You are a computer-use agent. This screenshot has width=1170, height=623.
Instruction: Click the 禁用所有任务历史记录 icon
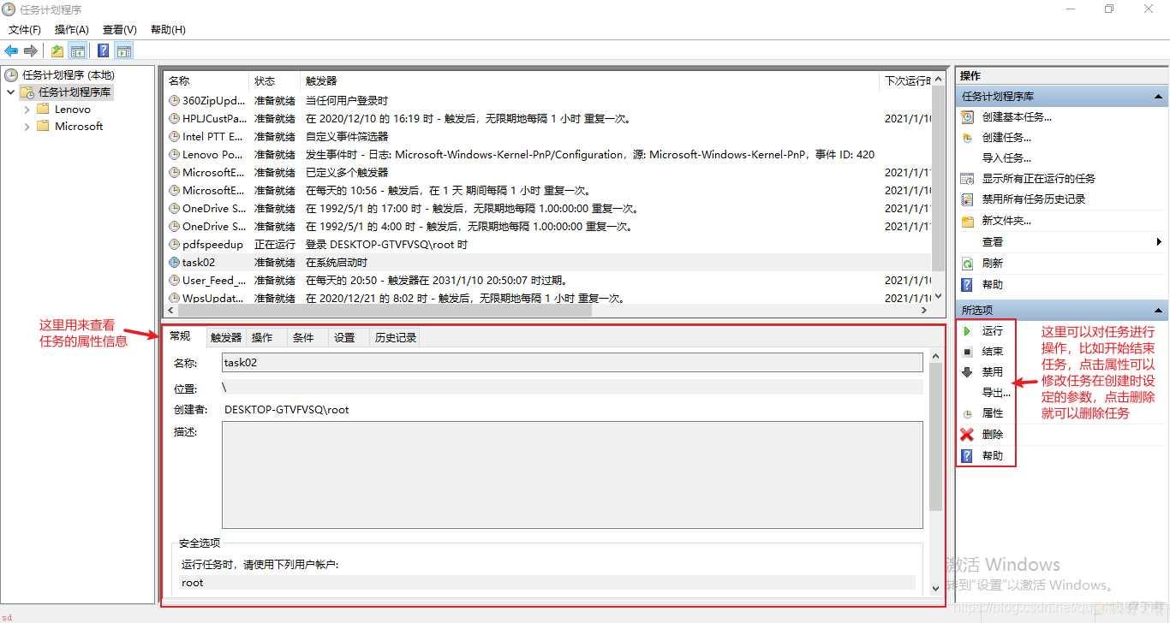point(968,199)
